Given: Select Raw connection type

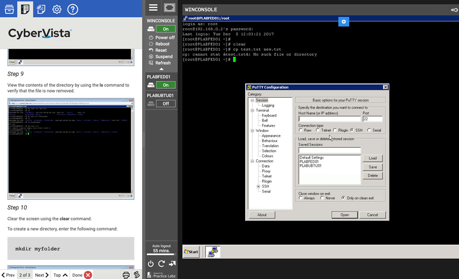Looking at the screenshot, I should 301,130.
